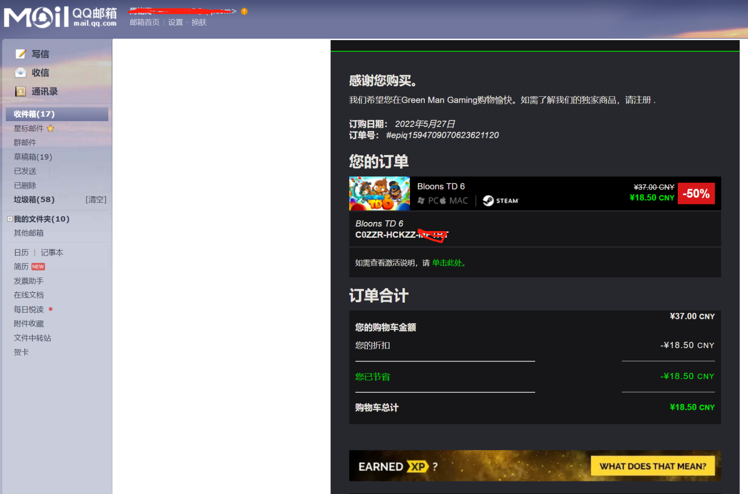The image size is (748, 494).
Task: Open the 草稿箱(19) drafts folder
Action: coord(33,157)
